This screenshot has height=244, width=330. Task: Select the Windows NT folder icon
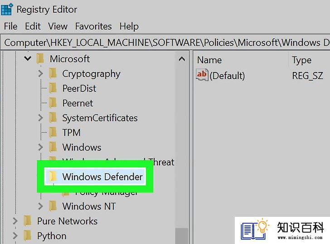pyautogui.click(x=53, y=206)
